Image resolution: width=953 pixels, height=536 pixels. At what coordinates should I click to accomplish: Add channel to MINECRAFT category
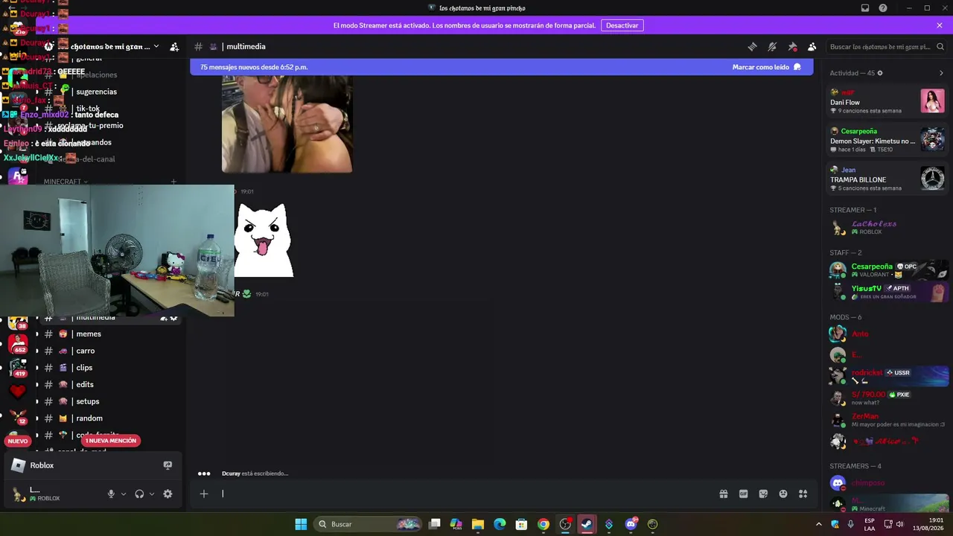point(173,182)
